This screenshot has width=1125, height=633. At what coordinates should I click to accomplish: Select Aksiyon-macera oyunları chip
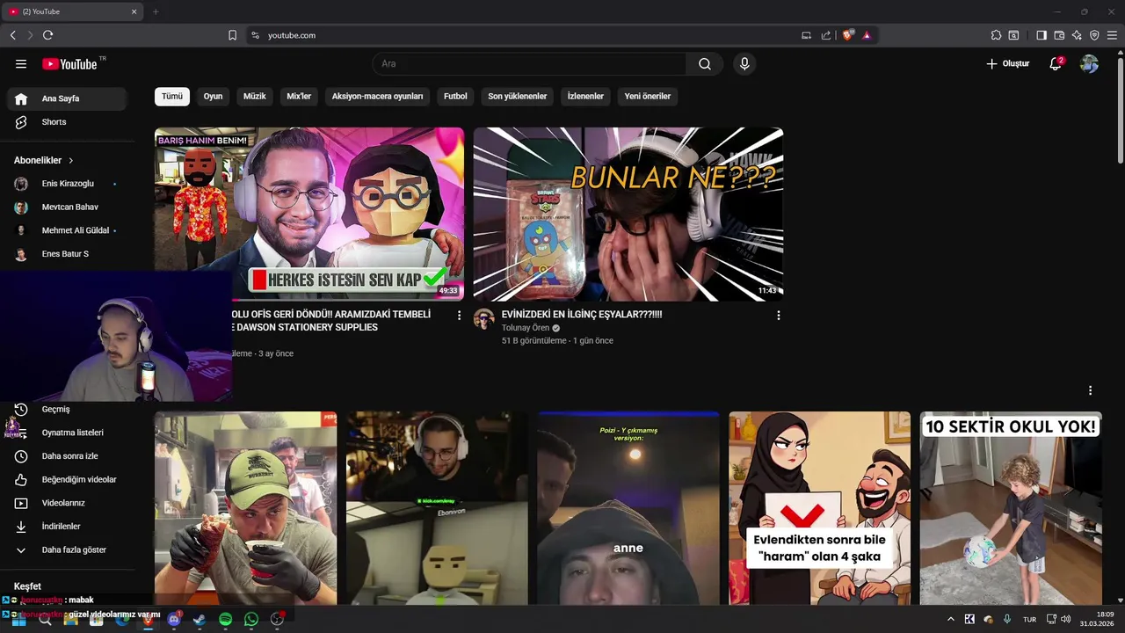click(x=377, y=97)
